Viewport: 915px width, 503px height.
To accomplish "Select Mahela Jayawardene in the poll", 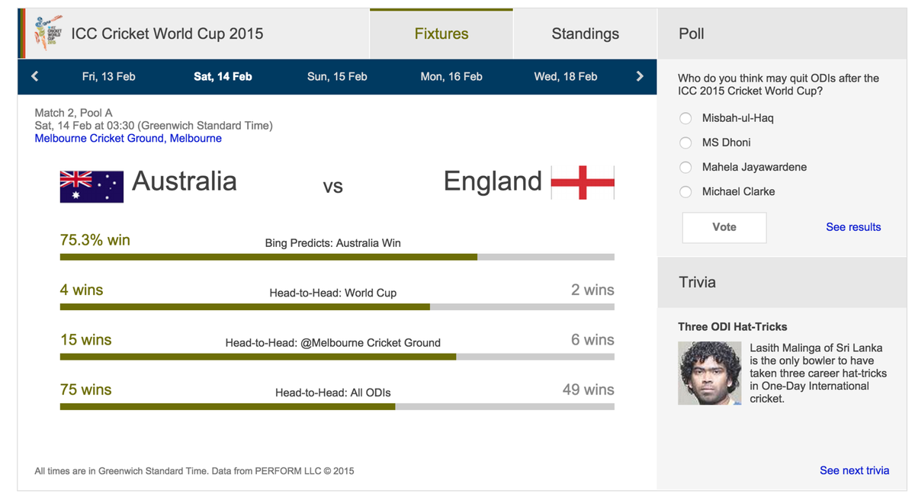I will coord(685,167).
